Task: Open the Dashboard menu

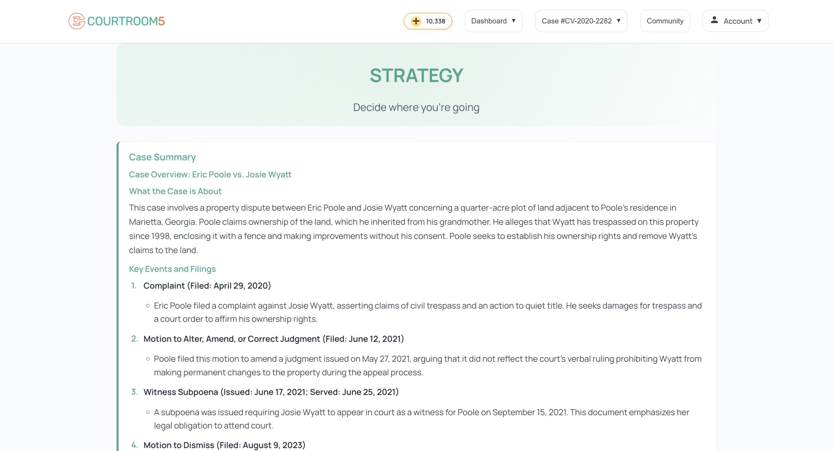Action: coord(489,21)
